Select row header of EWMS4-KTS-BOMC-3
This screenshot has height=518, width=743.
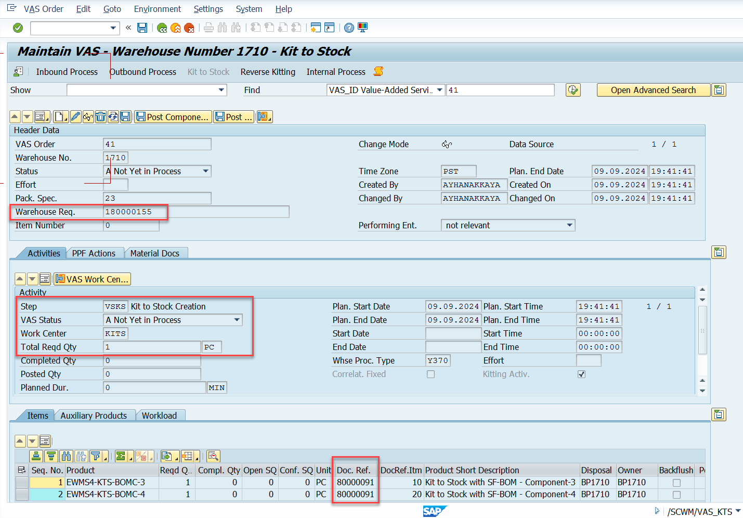coord(22,482)
